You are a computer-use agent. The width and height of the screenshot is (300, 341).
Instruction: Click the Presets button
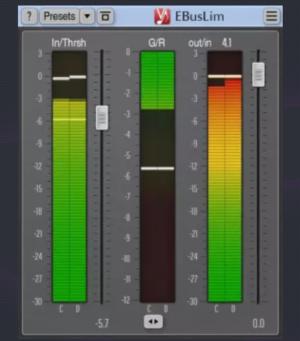tap(60, 16)
